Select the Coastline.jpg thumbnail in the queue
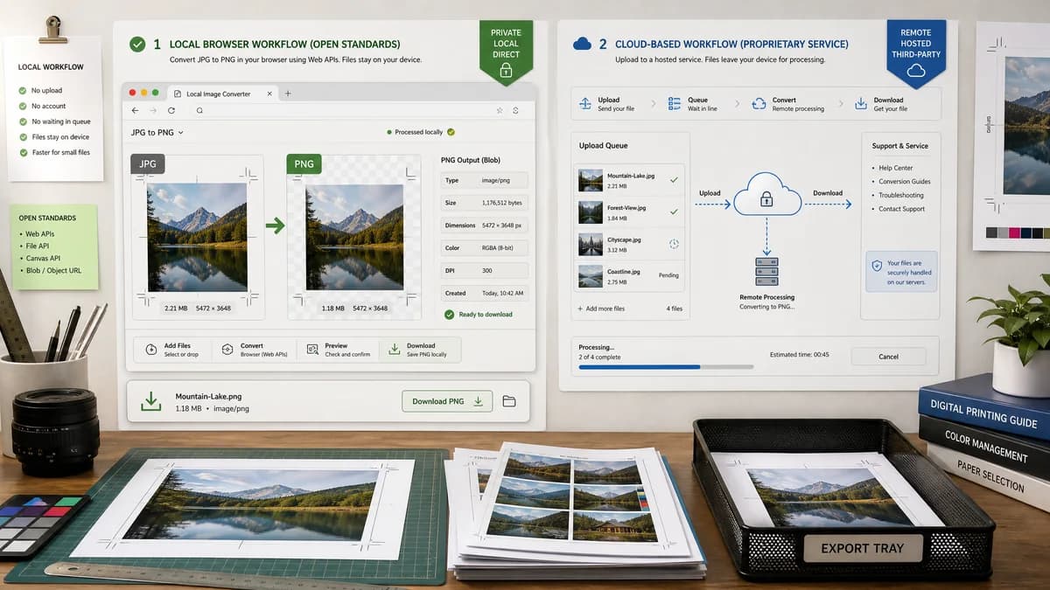This screenshot has width=1050, height=590. coord(591,276)
